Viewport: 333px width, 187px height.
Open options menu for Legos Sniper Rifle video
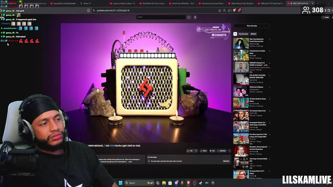[270, 135]
